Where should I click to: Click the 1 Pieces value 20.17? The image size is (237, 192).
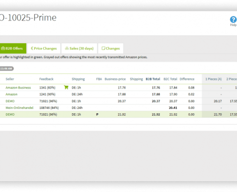click(218, 101)
